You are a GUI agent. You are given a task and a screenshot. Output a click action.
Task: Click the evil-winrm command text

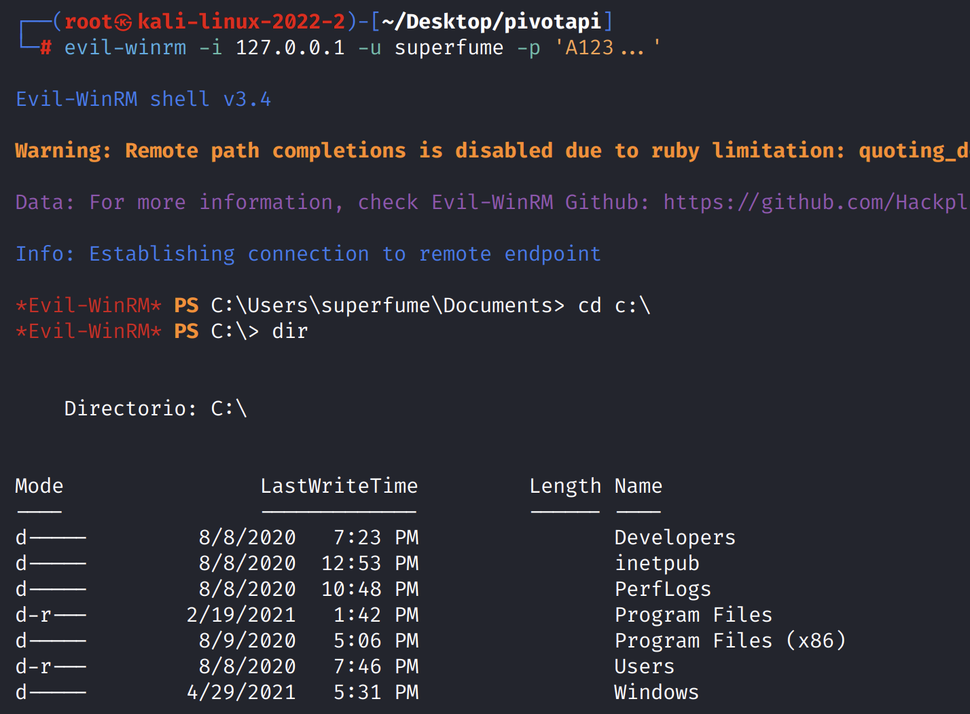[125, 48]
